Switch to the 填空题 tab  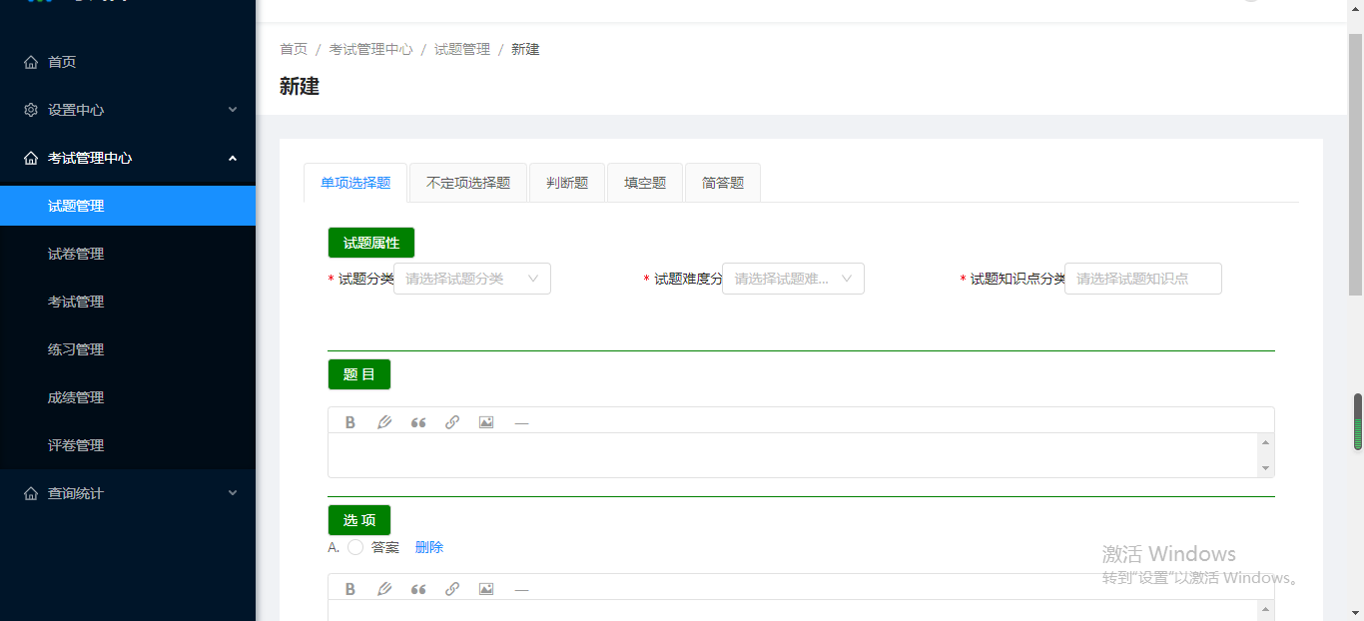click(x=645, y=183)
